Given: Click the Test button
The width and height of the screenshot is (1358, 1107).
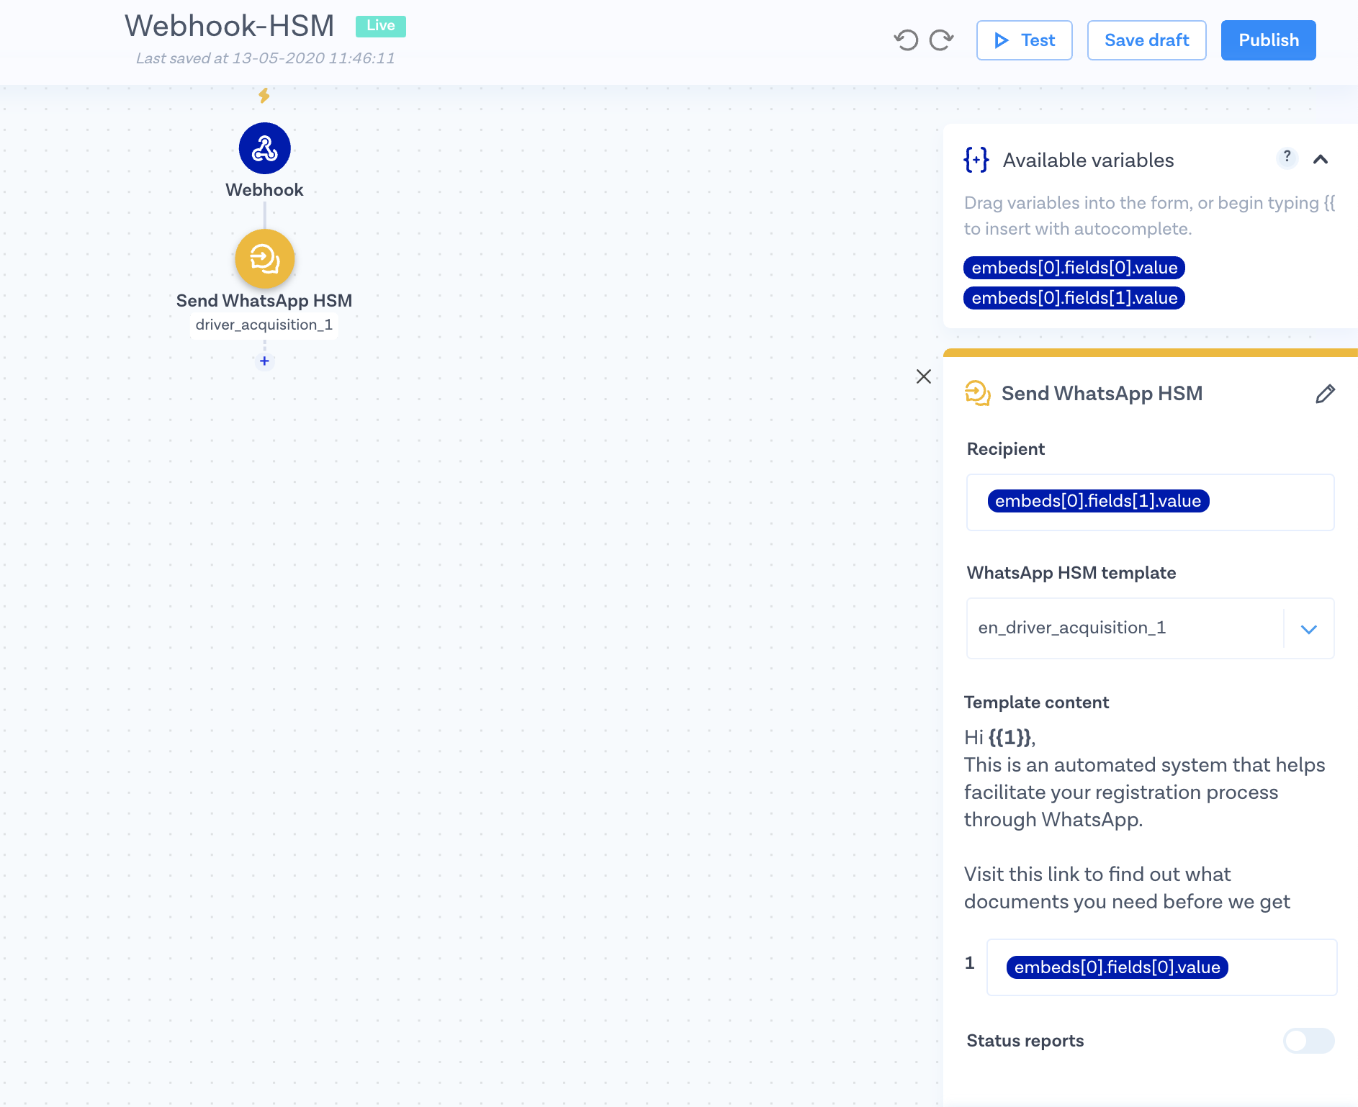Looking at the screenshot, I should pyautogui.click(x=1024, y=40).
